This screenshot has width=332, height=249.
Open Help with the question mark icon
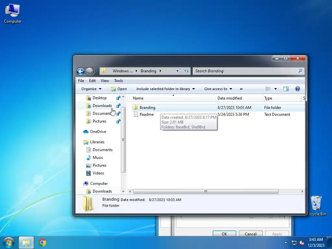[x=298, y=89]
